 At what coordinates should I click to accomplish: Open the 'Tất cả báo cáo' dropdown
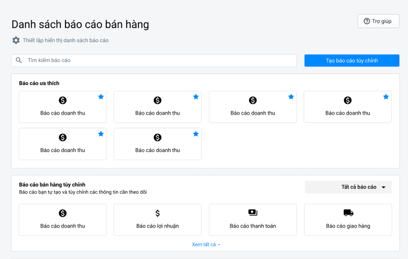348,187
